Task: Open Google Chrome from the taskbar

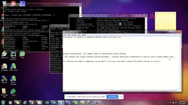Action: tap(32, 103)
